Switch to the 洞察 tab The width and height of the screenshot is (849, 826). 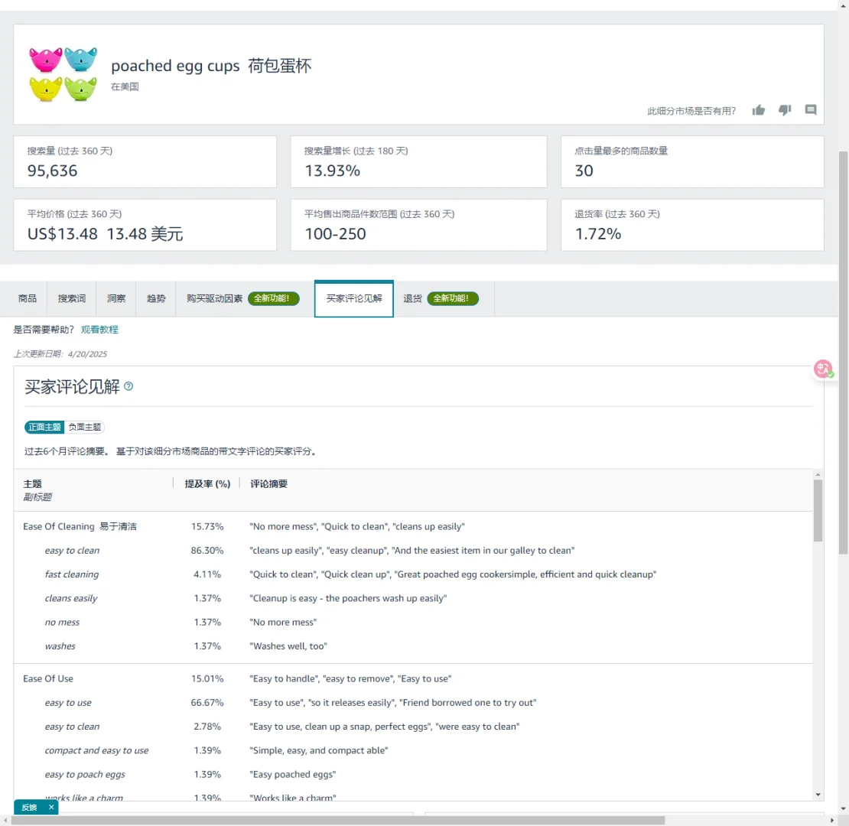click(x=115, y=298)
